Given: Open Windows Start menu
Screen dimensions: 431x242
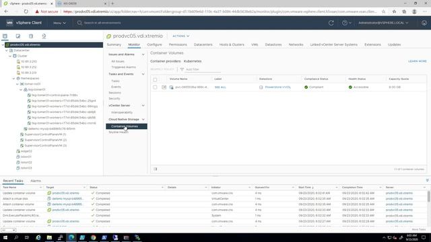Looking at the screenshot, I should [5, 237].
